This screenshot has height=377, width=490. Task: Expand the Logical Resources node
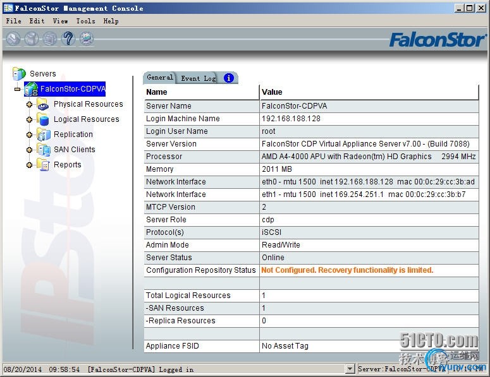tap(29, 119)
